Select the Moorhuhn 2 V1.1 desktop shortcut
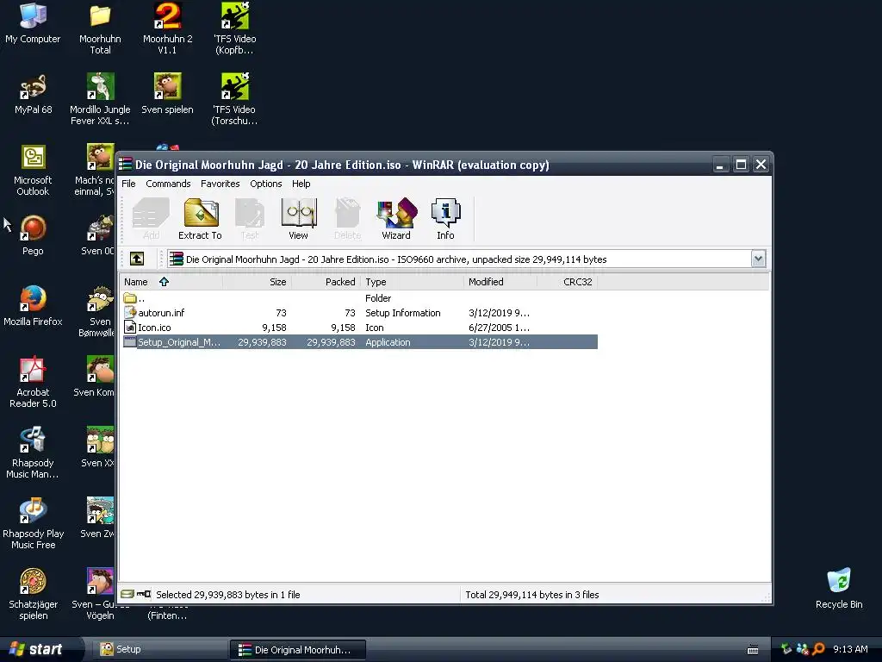882x662 pixels. tap(167, 28)
